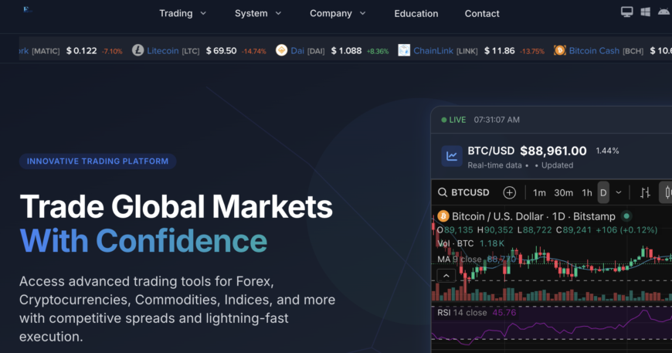Click the green market status dot after Bitstamp
The height and width of the screenshot is (353, 672).
pyautogui.click(x=626, y=216)
